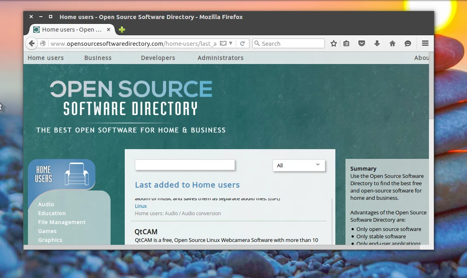Minimize the Firefox window
Viewport: 467px width, 278px height.
click(41, 17)
